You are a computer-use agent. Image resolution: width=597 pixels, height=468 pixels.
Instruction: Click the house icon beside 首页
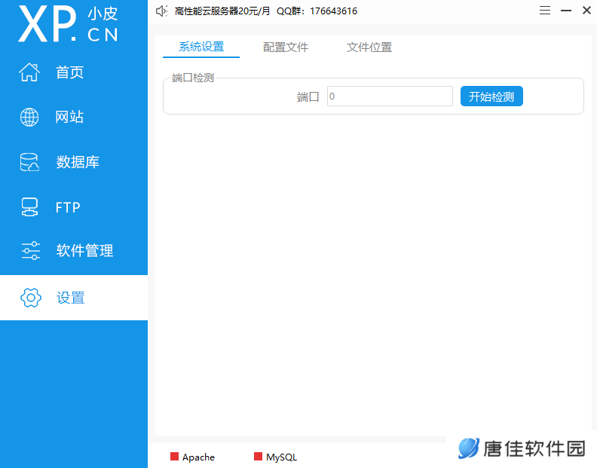(29, 72)
